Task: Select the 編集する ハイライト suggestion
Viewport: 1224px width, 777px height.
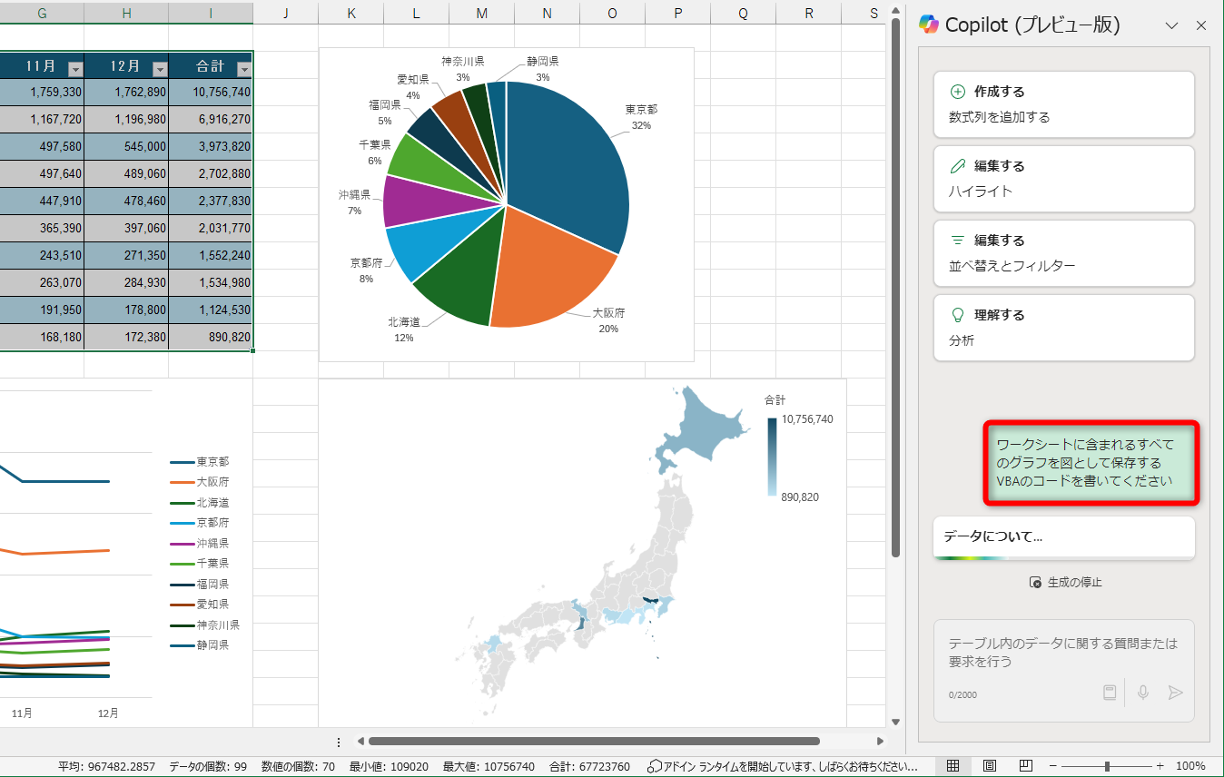Action: click(1063, 178)
